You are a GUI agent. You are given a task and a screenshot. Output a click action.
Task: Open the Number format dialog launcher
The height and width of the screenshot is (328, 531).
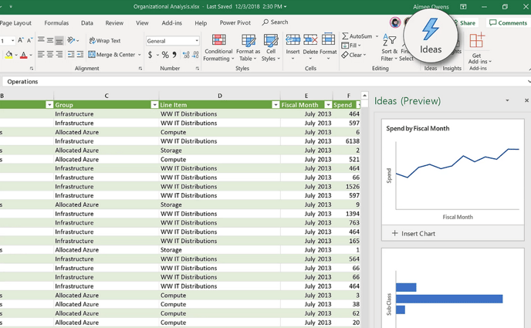click(x=197, y=69)
